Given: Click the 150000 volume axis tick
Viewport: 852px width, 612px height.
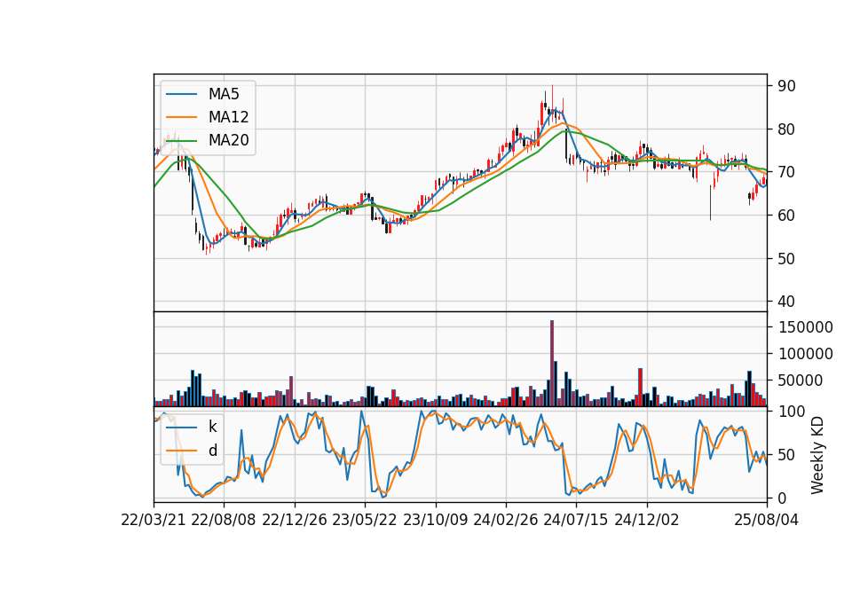Looking at the screenshot, I should pos(805,327).
